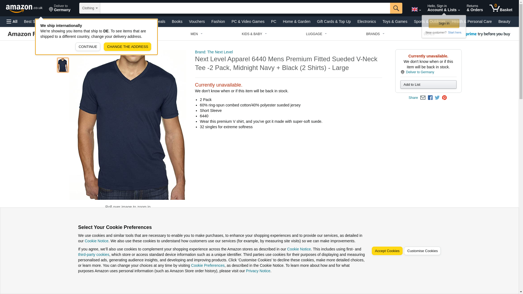This screenshot has height=294, width=523.
Task: Open the basket cart icon
Action: click(x=501, y=8)
